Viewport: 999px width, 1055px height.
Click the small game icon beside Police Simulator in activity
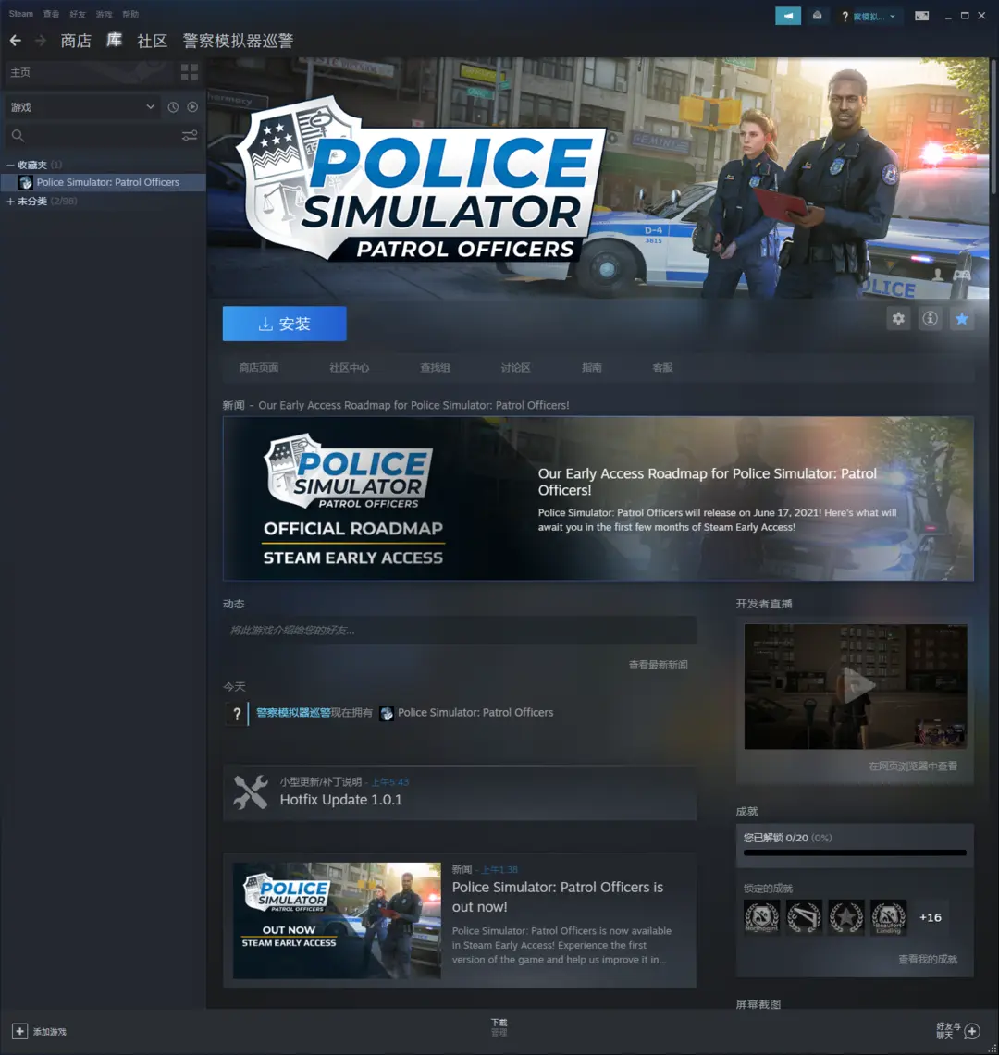coord(387,713)
